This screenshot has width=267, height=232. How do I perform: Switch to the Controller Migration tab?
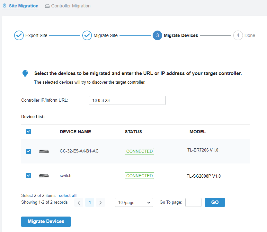tap(67, 6)
